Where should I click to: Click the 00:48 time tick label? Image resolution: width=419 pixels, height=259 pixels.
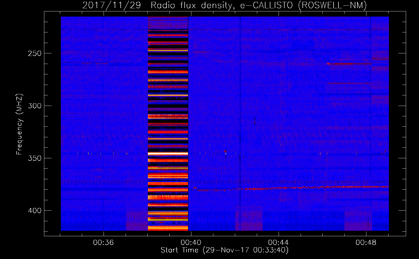tap(366, 243)
